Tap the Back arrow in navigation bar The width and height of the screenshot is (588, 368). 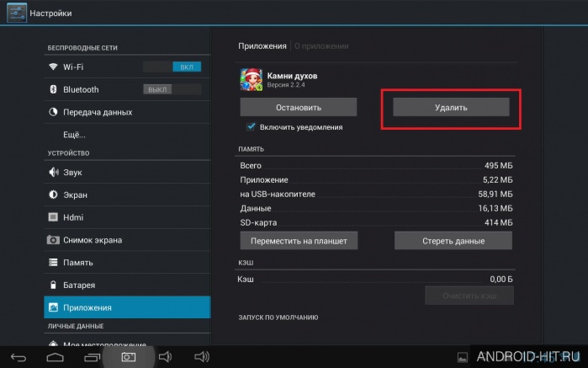tap(18, 357)
